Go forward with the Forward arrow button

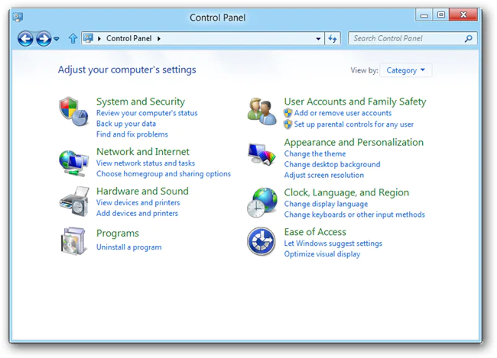coord(44,39)
